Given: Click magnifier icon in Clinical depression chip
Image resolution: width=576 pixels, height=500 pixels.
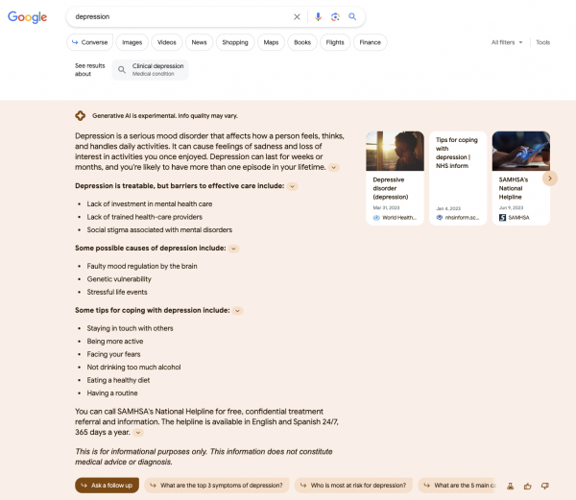Looking at the screenshot, I should 122,69.
